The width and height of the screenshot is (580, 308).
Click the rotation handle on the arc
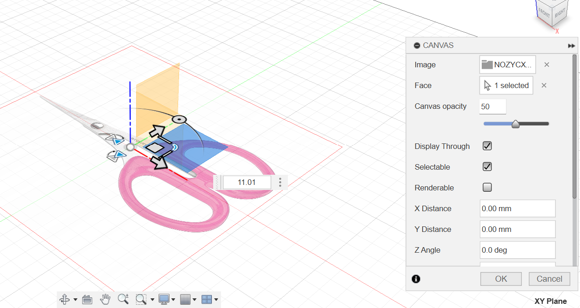[176, 119]
